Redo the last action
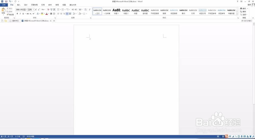Viewport: 255px width, 139px height. [15, 2]
